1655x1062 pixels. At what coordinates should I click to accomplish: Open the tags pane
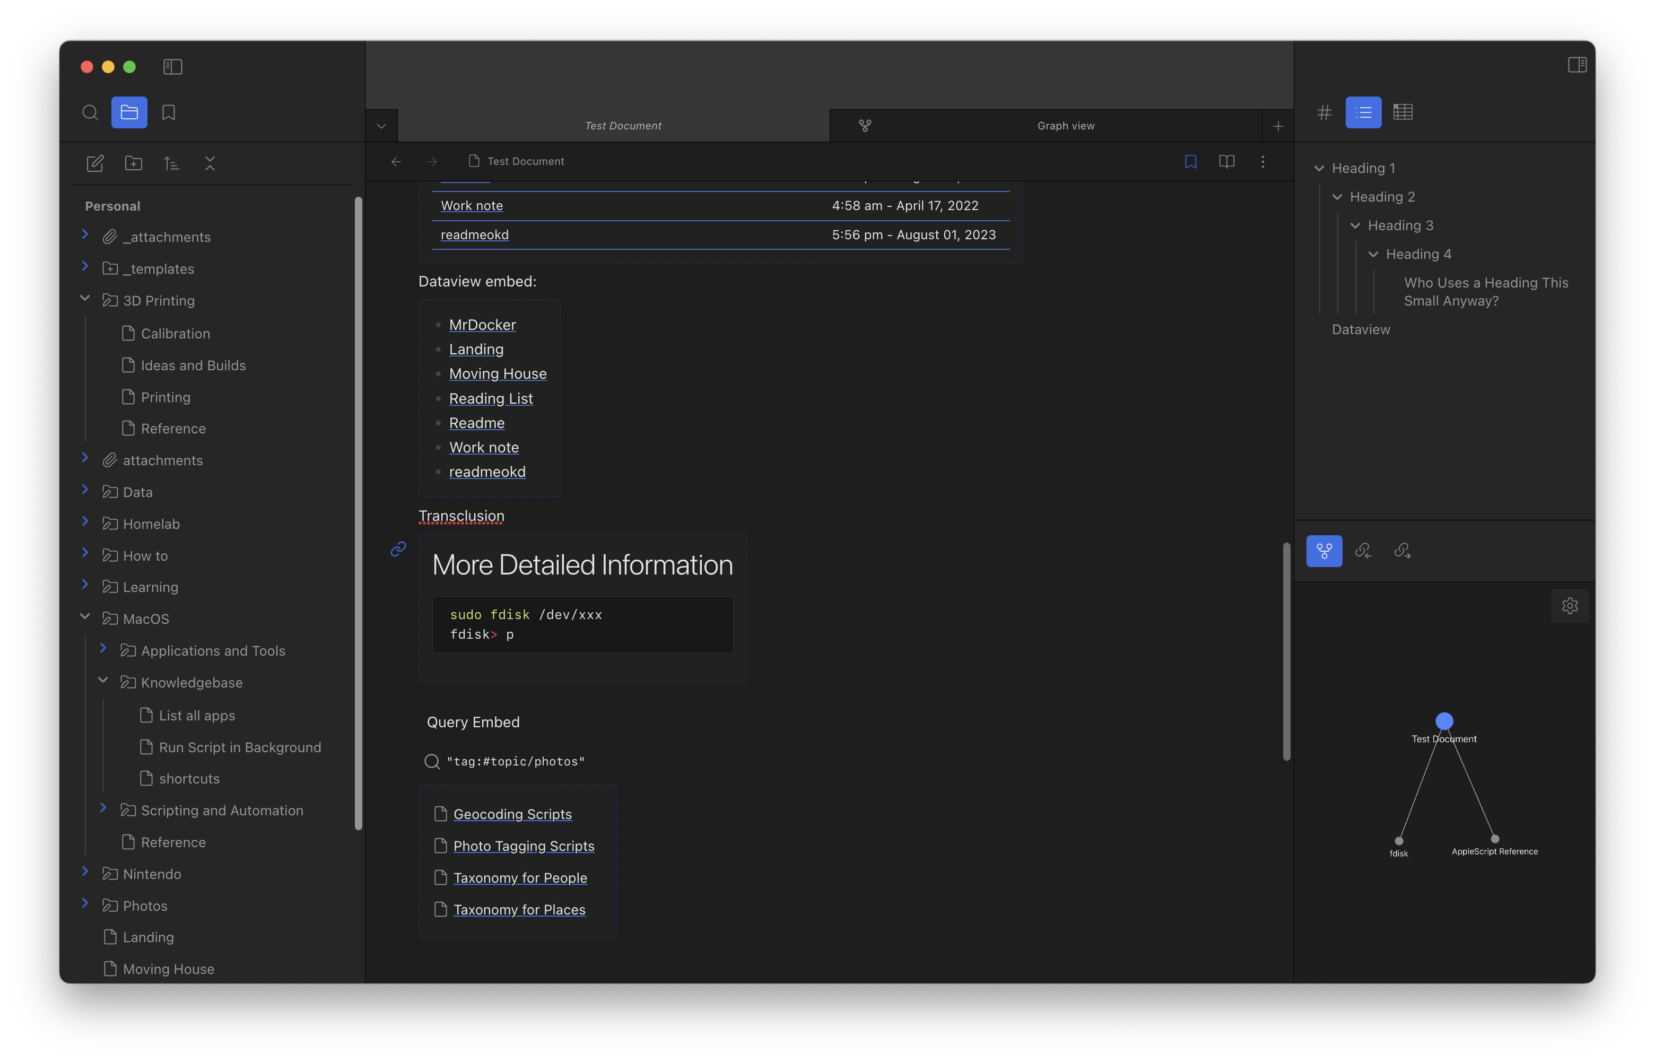(x=1324, y=112)
